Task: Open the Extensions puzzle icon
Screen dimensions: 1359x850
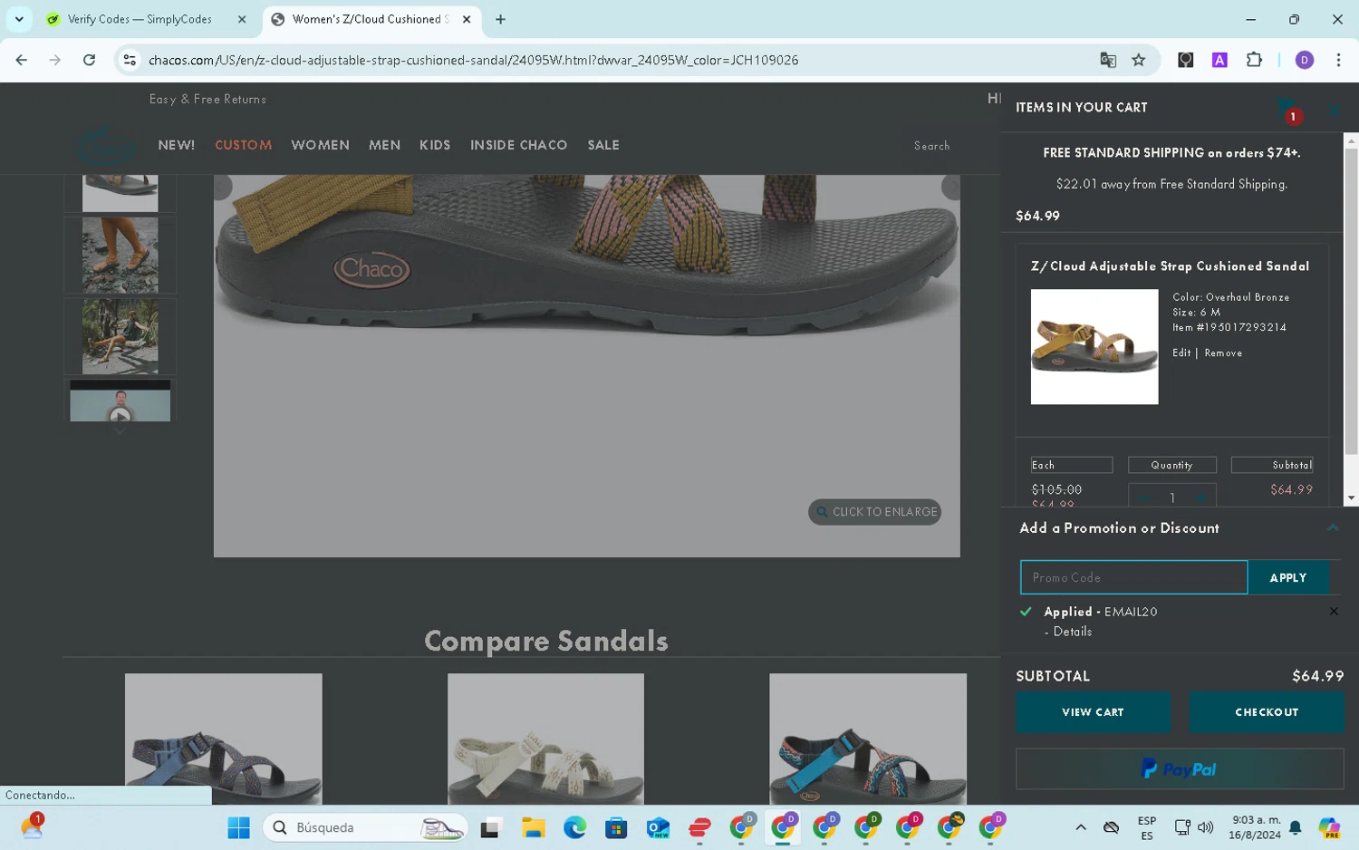Action: pyautogui.click(x=1254, y=60)
